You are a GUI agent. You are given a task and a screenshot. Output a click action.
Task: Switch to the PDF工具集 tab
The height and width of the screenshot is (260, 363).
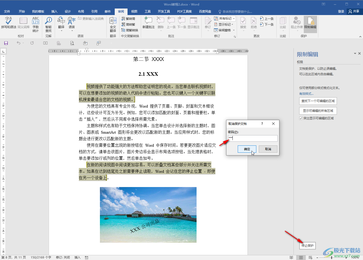coord(185,12)
